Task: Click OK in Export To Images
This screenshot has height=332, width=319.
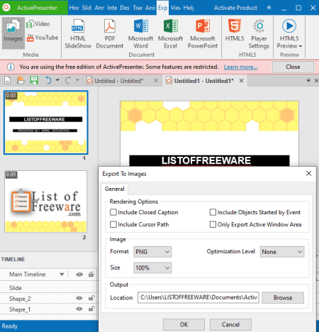Action: 184,324
